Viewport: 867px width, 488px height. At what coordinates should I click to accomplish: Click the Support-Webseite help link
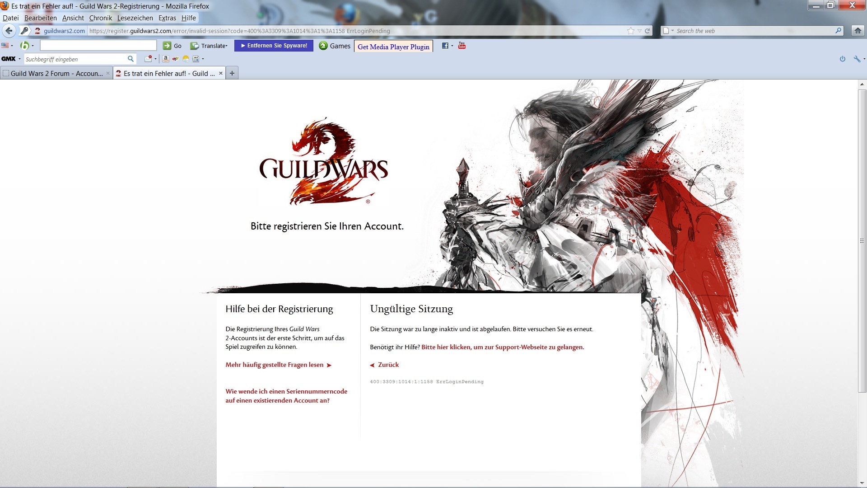[503, 347]
